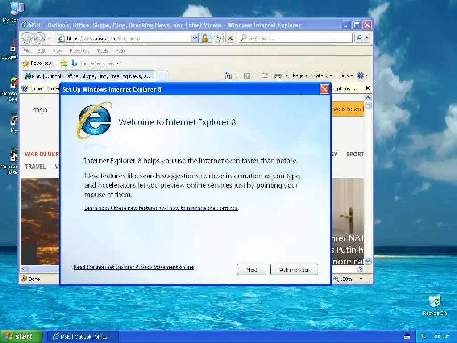Open Suggested Sites dropdown

[x=96, y=63]
